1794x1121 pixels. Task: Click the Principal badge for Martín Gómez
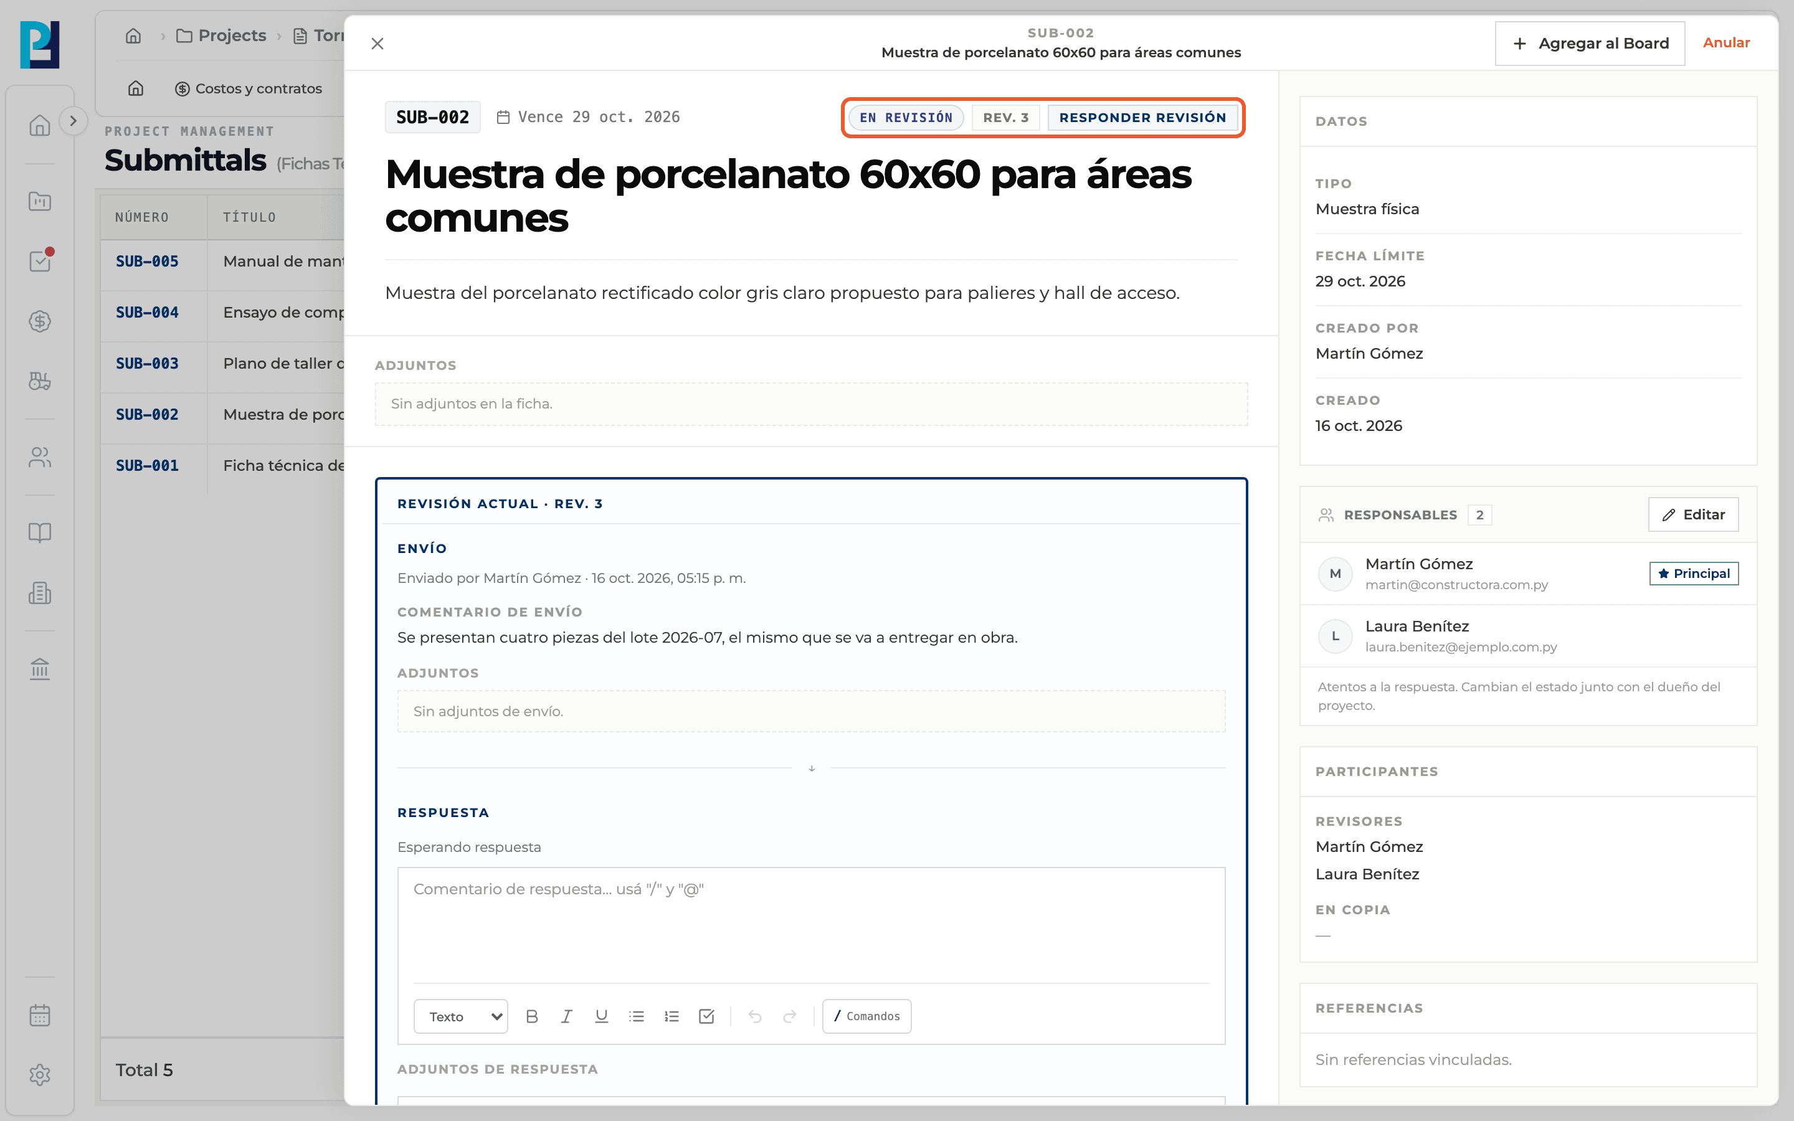pyautogui.click(x=1693, y=574)
